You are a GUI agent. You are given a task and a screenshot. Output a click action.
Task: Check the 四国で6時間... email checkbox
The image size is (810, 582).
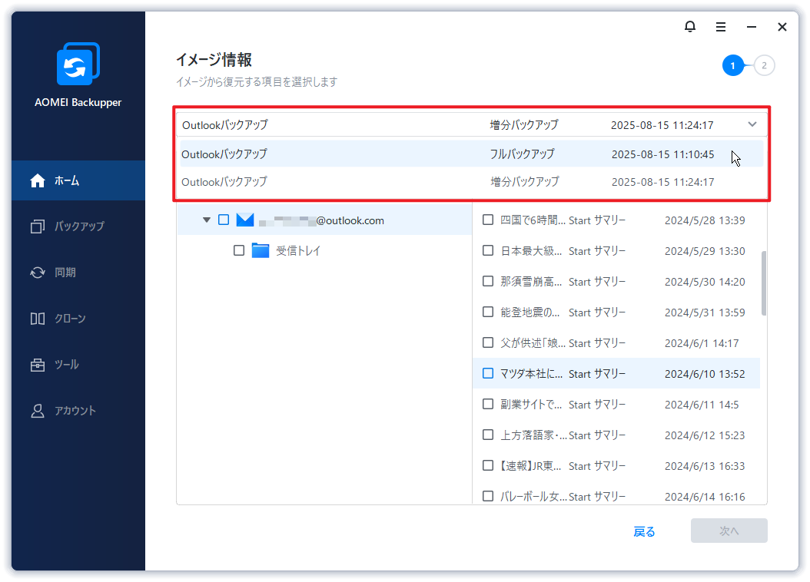488,220
